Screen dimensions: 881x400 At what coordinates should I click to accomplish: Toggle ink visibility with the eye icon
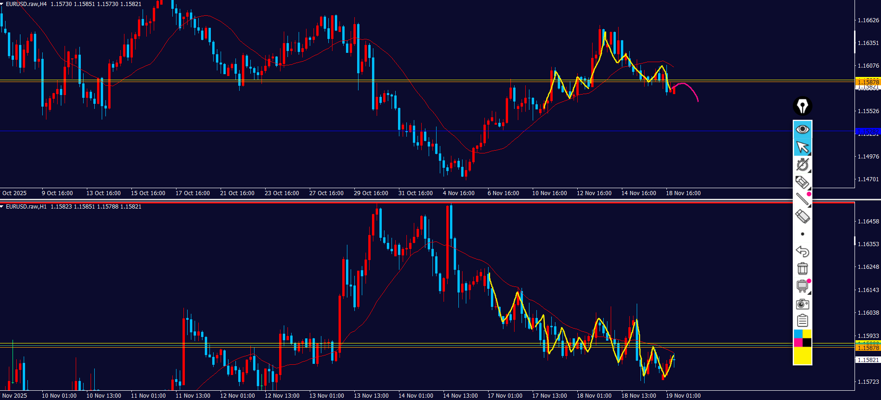point(802,129)
